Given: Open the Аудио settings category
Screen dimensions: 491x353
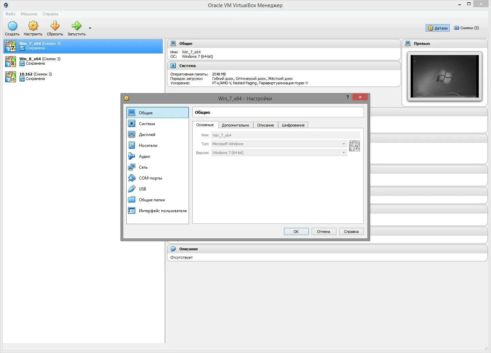Looking at the screenshot, I should (158, 156).
